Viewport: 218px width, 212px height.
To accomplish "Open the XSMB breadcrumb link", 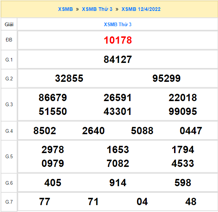I will click(65, 9).
